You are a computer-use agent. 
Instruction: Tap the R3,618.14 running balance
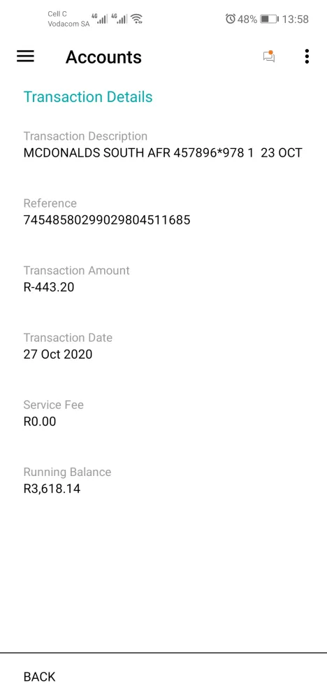(52, 489)
